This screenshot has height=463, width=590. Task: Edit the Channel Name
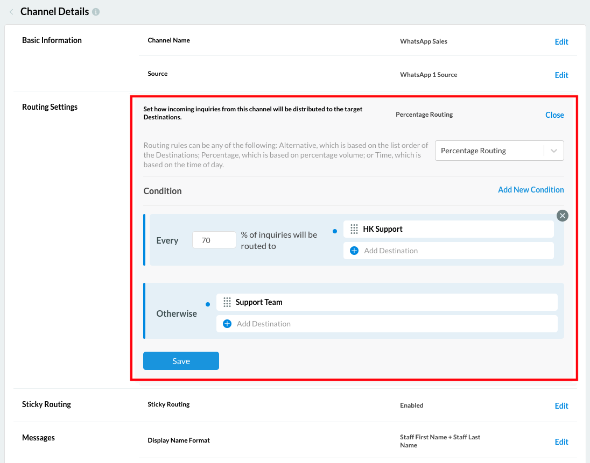[561, 42]
